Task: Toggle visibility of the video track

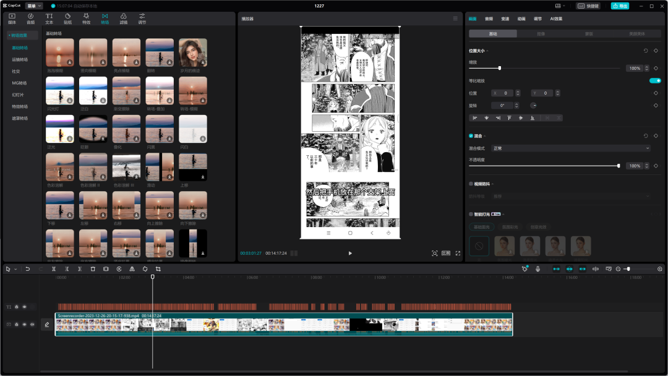Action: (24, 325)
